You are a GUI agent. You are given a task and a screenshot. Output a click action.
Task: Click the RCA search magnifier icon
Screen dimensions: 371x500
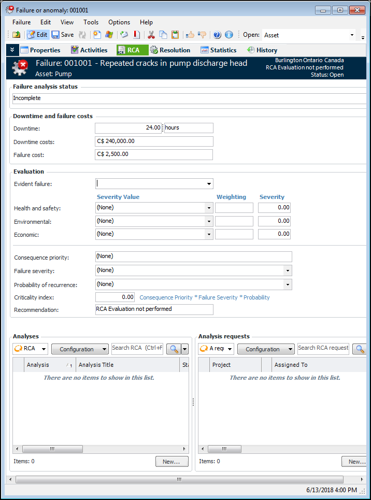[x=173, y=349]
